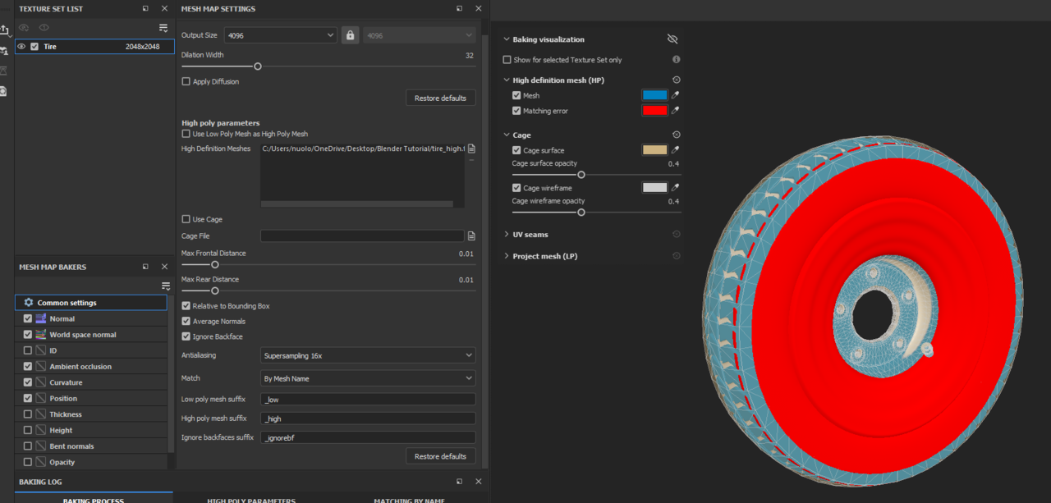Click the Low poly mesh suffix field
This screenshot has height=503, width=1051.
pyautogui.click(x=368, y=400)
